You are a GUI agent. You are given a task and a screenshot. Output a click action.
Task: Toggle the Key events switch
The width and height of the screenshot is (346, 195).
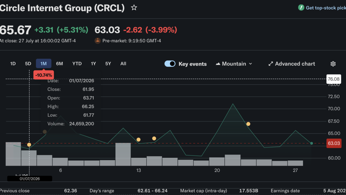coord(170,64)
